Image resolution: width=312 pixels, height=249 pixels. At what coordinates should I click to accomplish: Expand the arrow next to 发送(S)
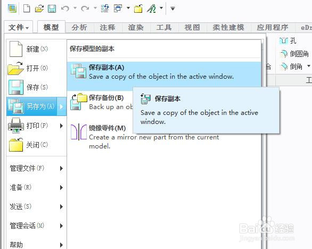[x=61, y=206]
